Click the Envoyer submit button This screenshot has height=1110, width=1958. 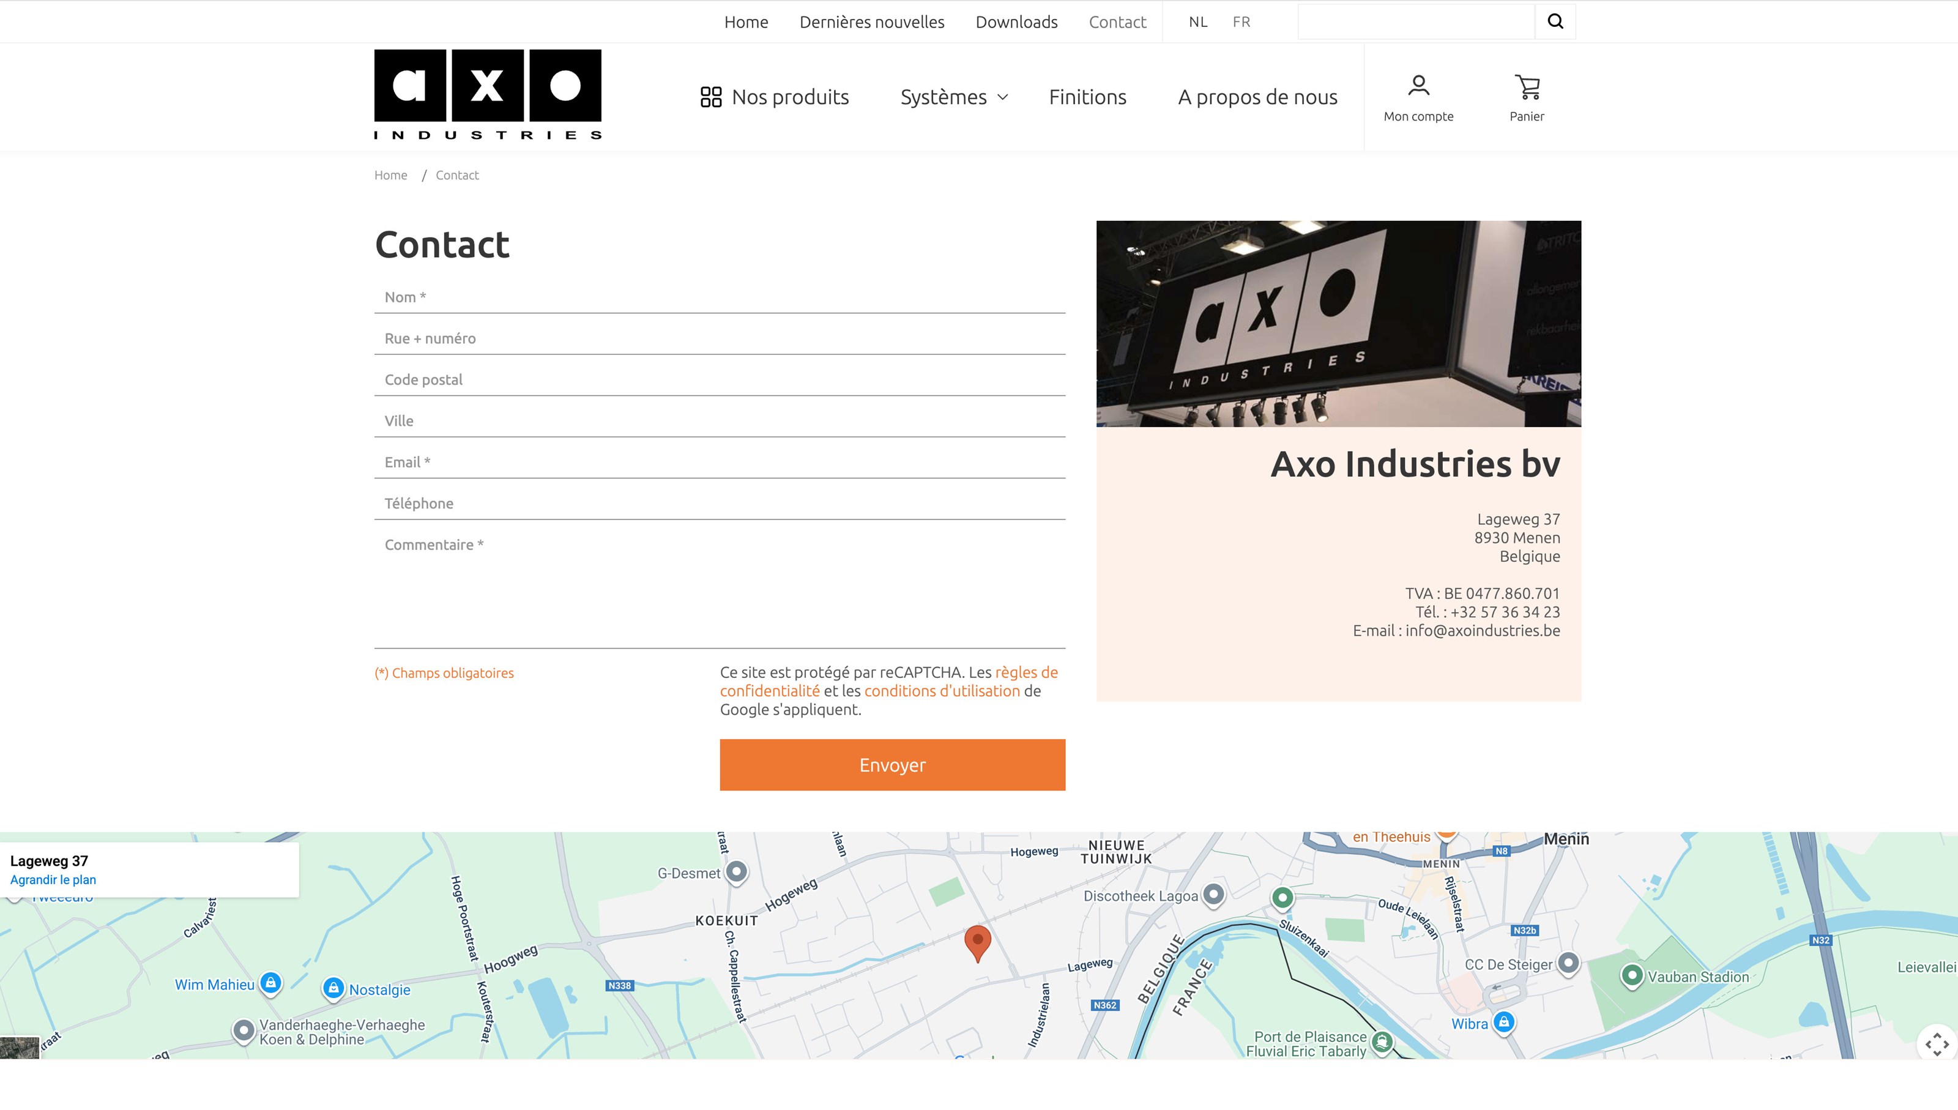pyautogui.click(x=892, y=765)
